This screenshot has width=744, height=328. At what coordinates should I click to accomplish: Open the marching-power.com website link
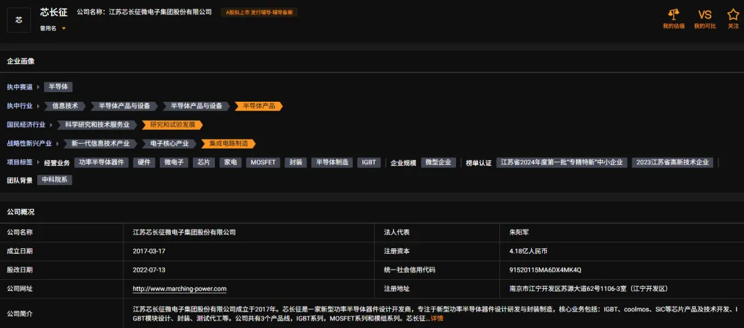[179, 289]
